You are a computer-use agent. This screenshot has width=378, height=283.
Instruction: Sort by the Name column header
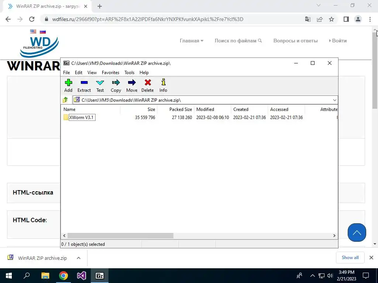91,109
